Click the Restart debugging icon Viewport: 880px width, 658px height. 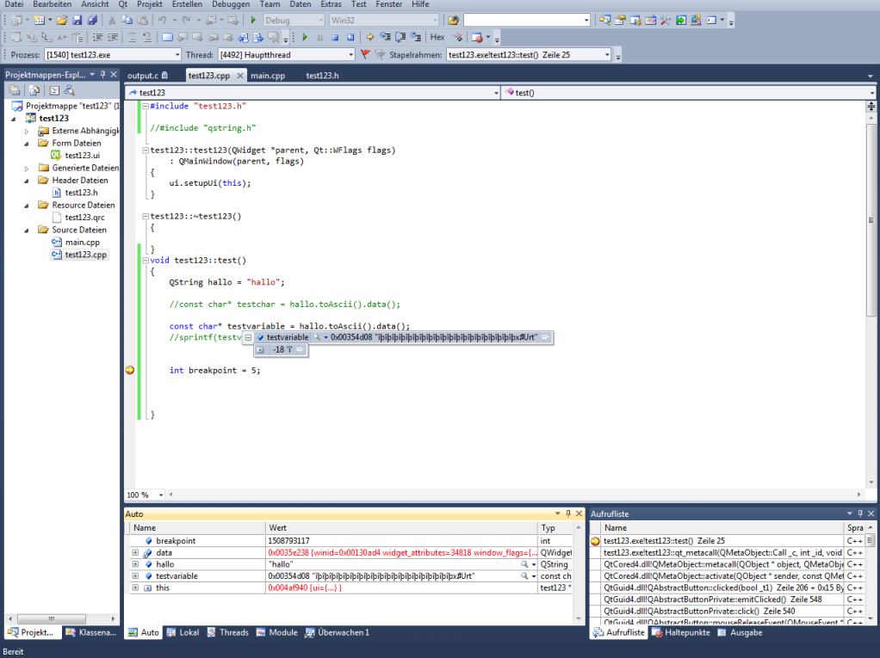tap(350, 37)
